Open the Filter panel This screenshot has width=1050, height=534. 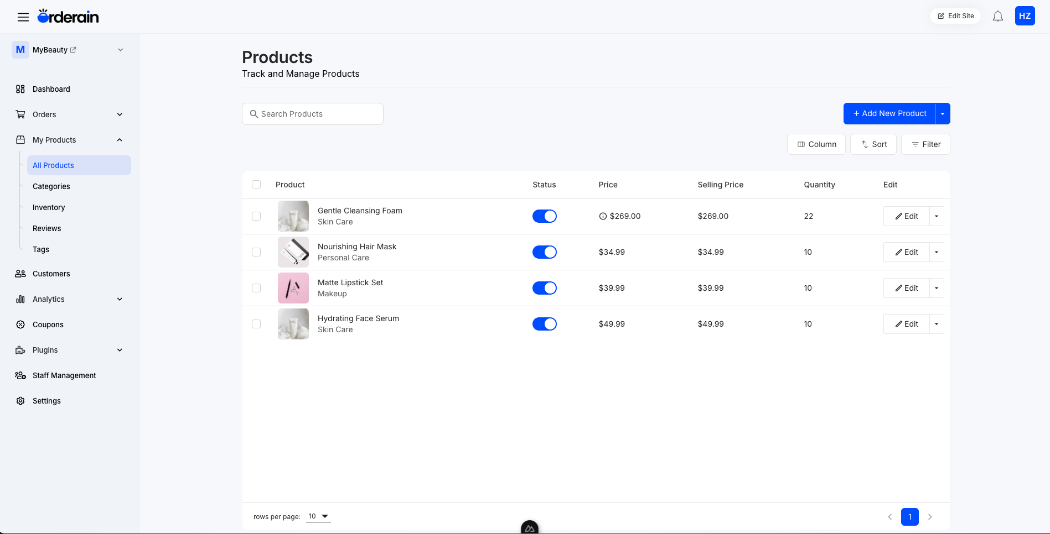(925, 144)
